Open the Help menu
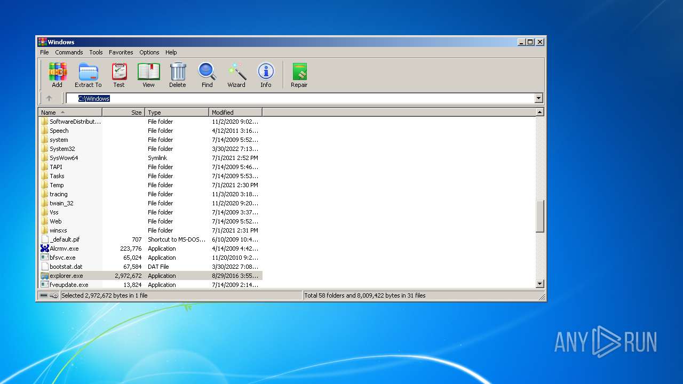Screen dimensions: 683x384 (171, 52)
